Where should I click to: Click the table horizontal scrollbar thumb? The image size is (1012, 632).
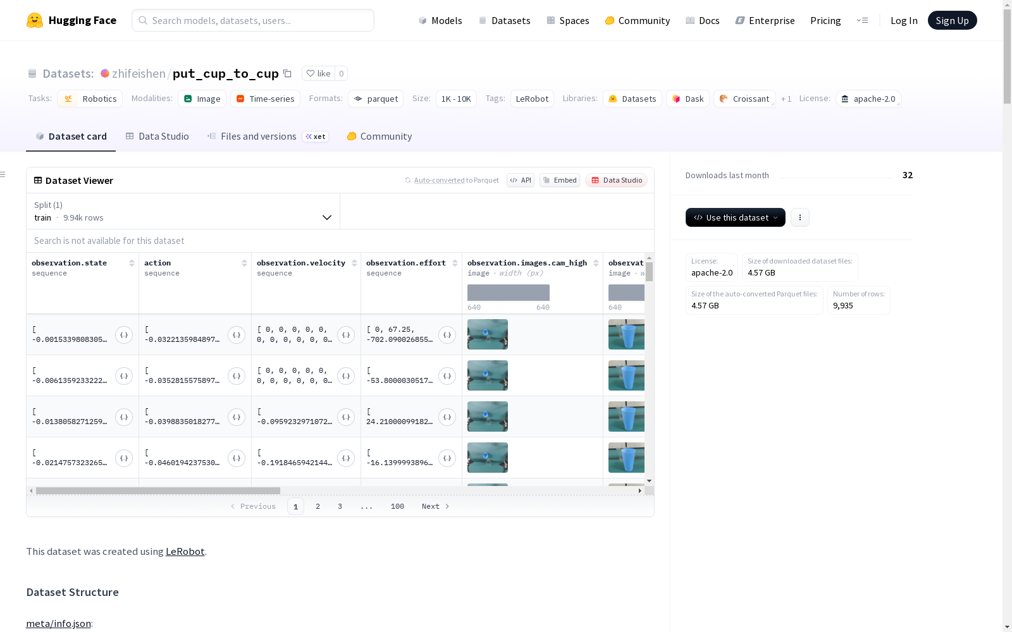(x=158, y=490)
